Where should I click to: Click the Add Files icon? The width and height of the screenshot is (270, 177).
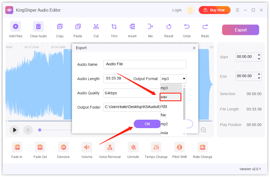click(x=16, y=26)
